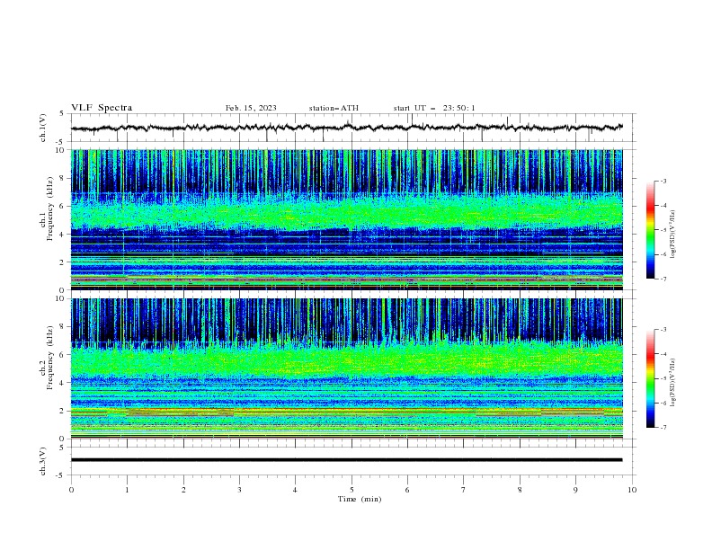Click the "-3" label on the lower colorbar
Screen dimensions: 712x550
pos(663,330)
